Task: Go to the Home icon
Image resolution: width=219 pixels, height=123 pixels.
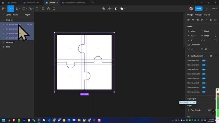Action: click(x=3, y=3)
